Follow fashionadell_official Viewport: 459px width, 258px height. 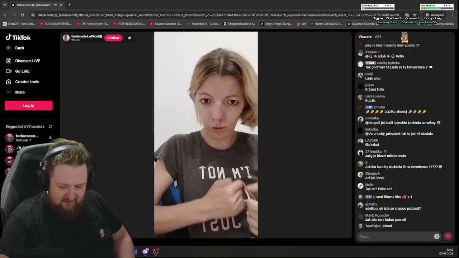[x=113, y=38]
